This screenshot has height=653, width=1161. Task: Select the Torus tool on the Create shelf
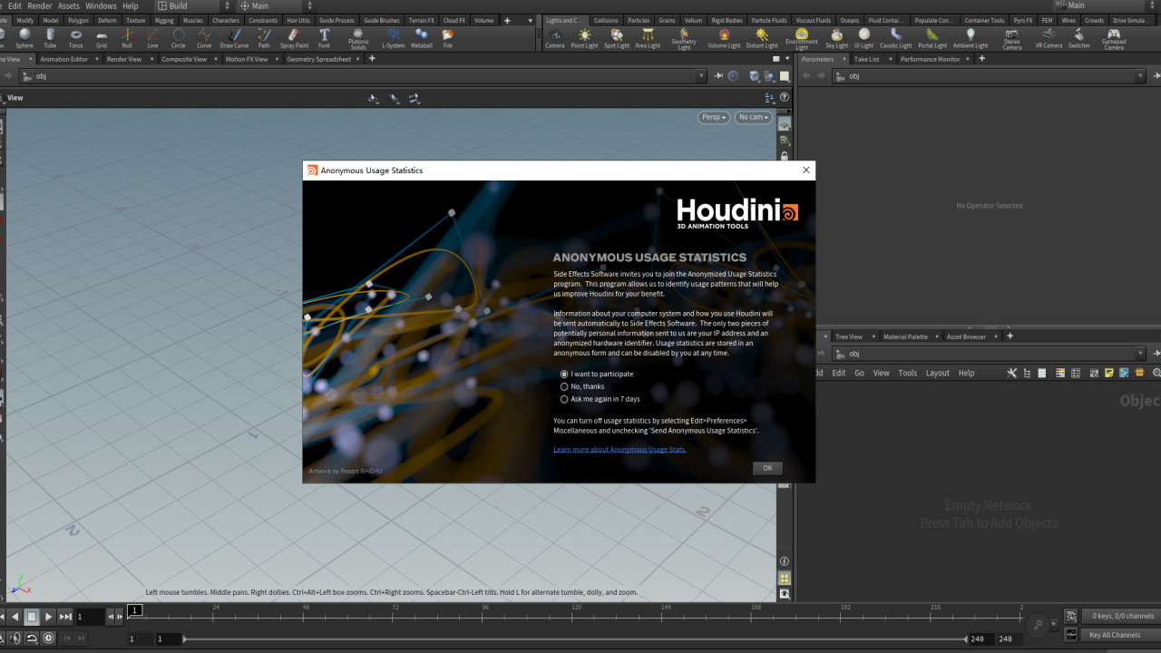[76, 38]
